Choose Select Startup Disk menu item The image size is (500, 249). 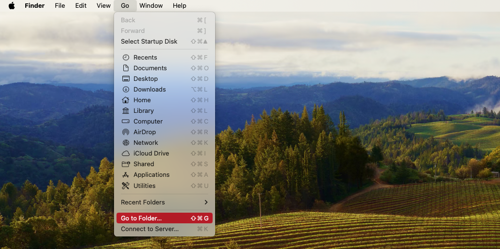point(165,41)
